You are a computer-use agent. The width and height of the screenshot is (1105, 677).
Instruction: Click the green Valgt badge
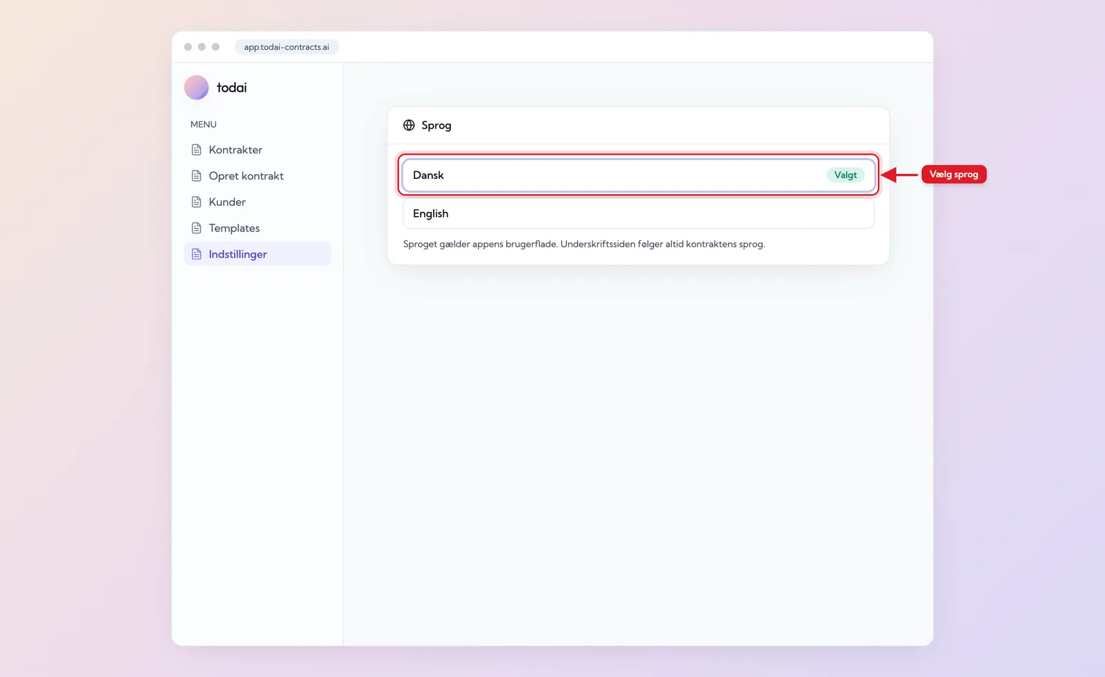[x=845, y=175]
